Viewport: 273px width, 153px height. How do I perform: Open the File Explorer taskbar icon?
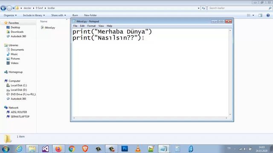tap(32, 149)
